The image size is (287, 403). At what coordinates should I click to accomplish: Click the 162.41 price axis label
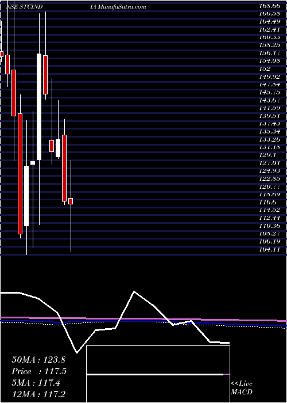click(269, 29)
